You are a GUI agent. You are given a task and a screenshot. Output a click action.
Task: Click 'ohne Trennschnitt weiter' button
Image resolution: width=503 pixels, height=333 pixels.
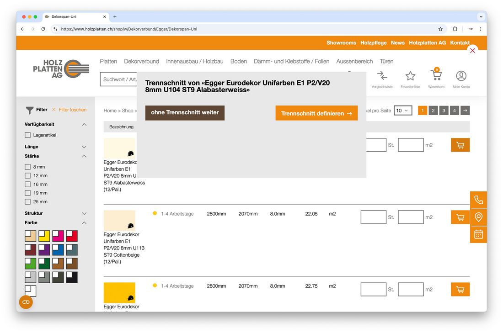[185, 113]
